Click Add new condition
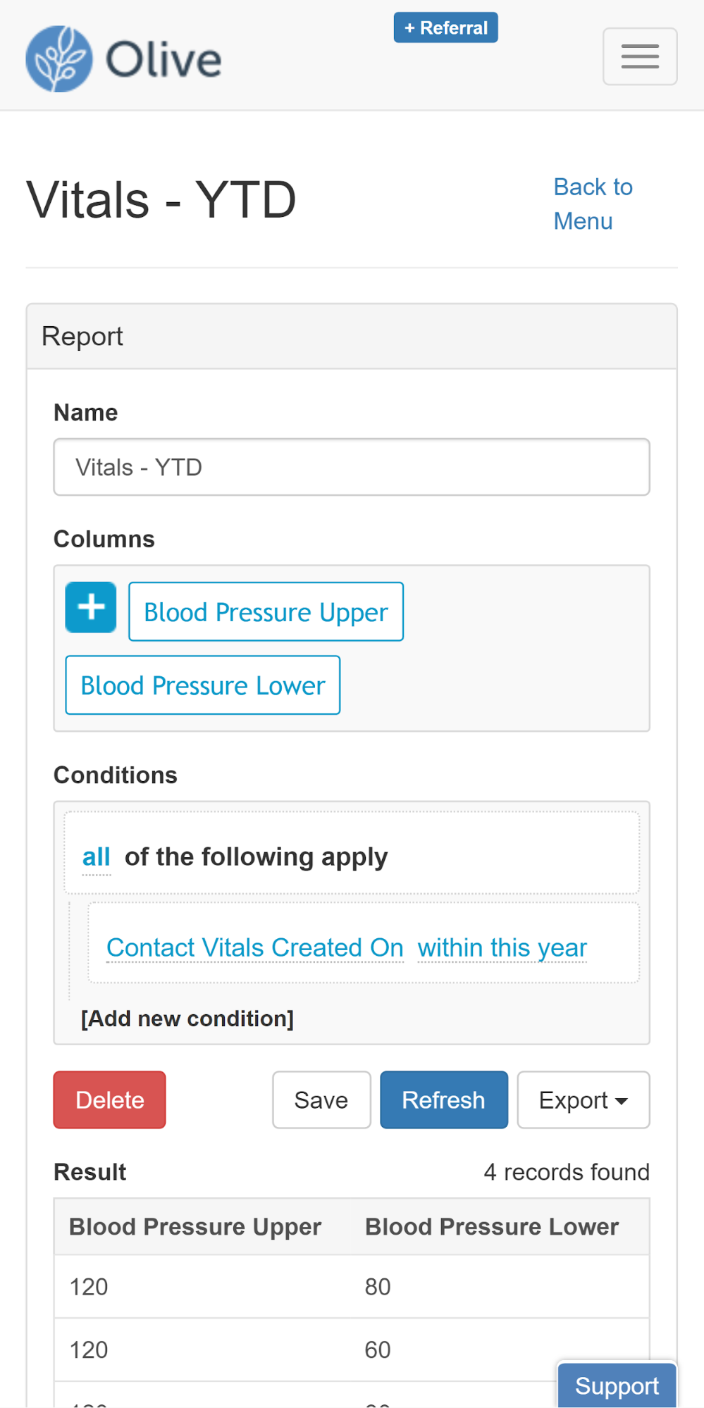 (x=187, y=1018)
